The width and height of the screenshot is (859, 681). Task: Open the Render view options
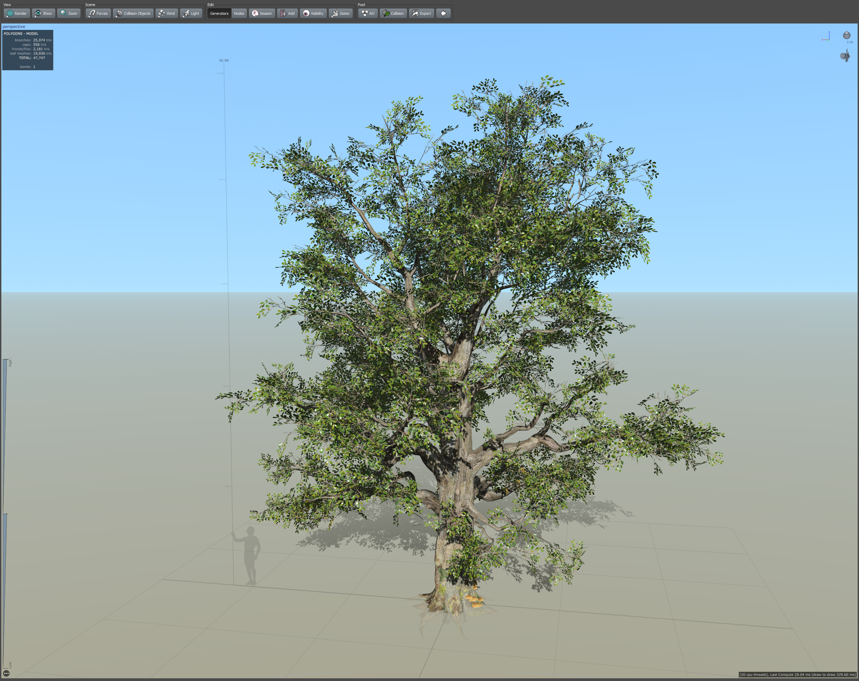[x=17, y=13]
